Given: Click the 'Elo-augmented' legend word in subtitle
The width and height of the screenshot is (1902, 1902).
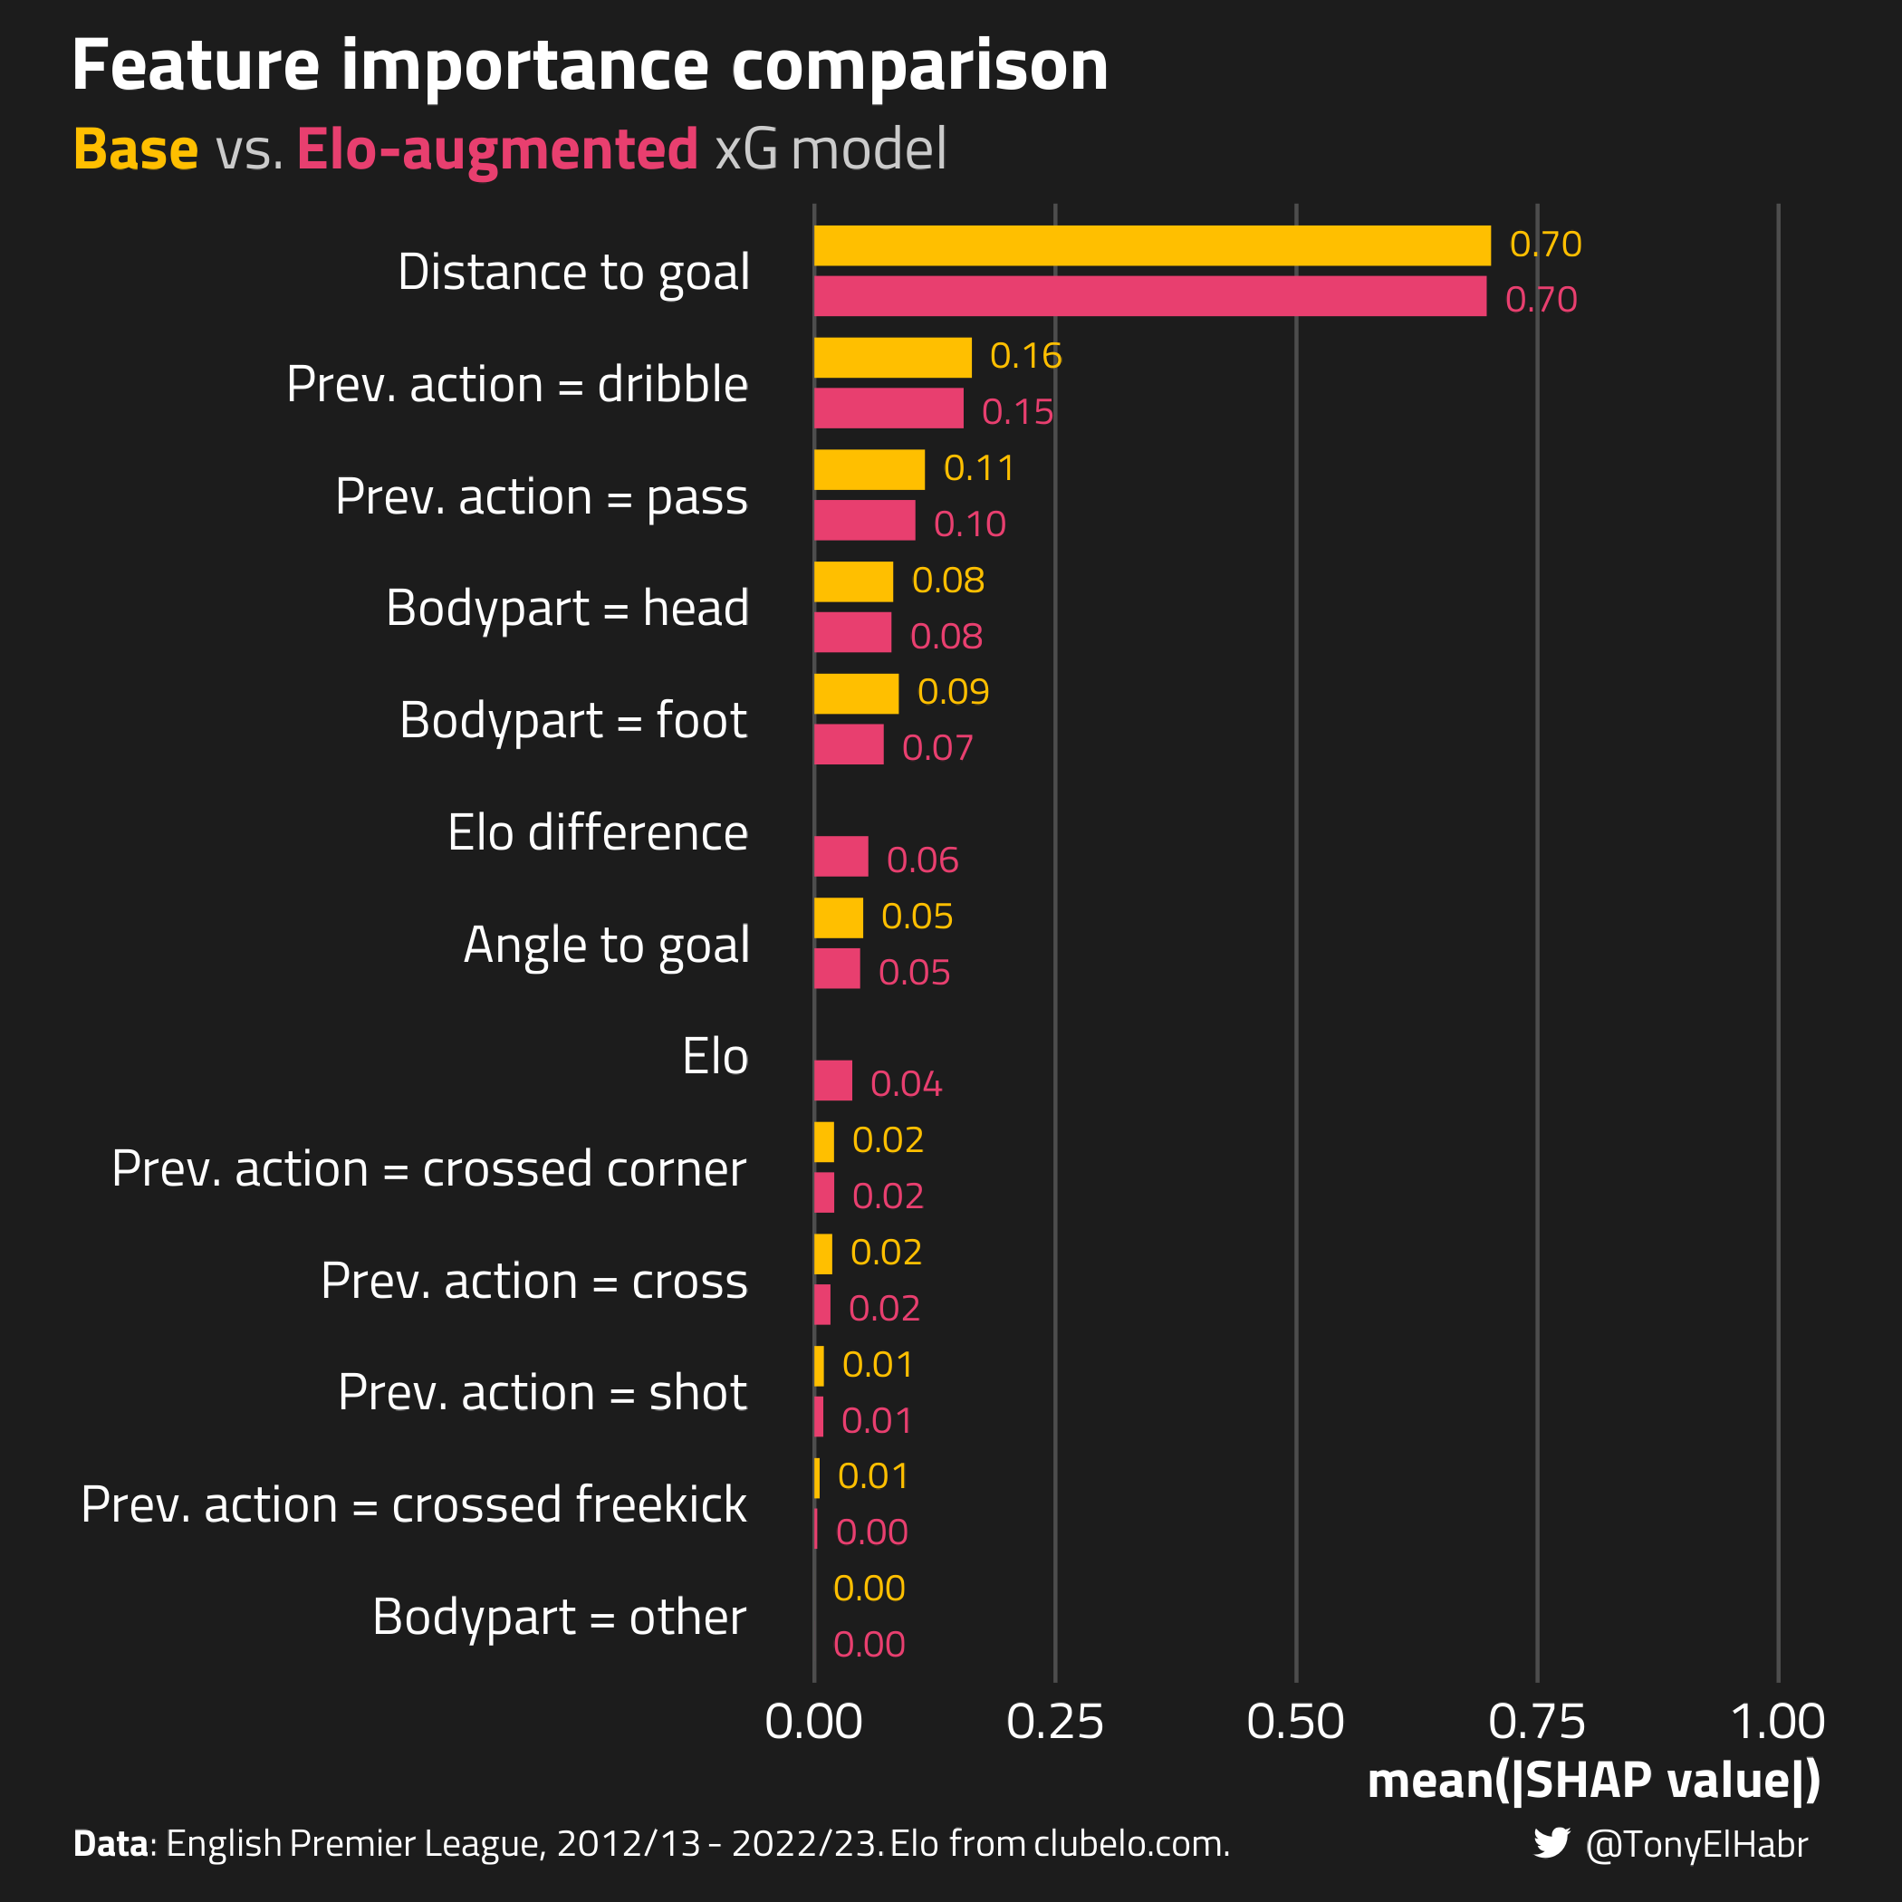Looking at the screenshot, I should [497, 151].
